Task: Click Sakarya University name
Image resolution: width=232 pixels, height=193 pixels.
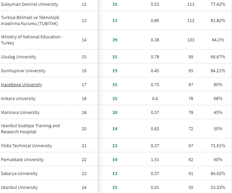Action: 19,174
